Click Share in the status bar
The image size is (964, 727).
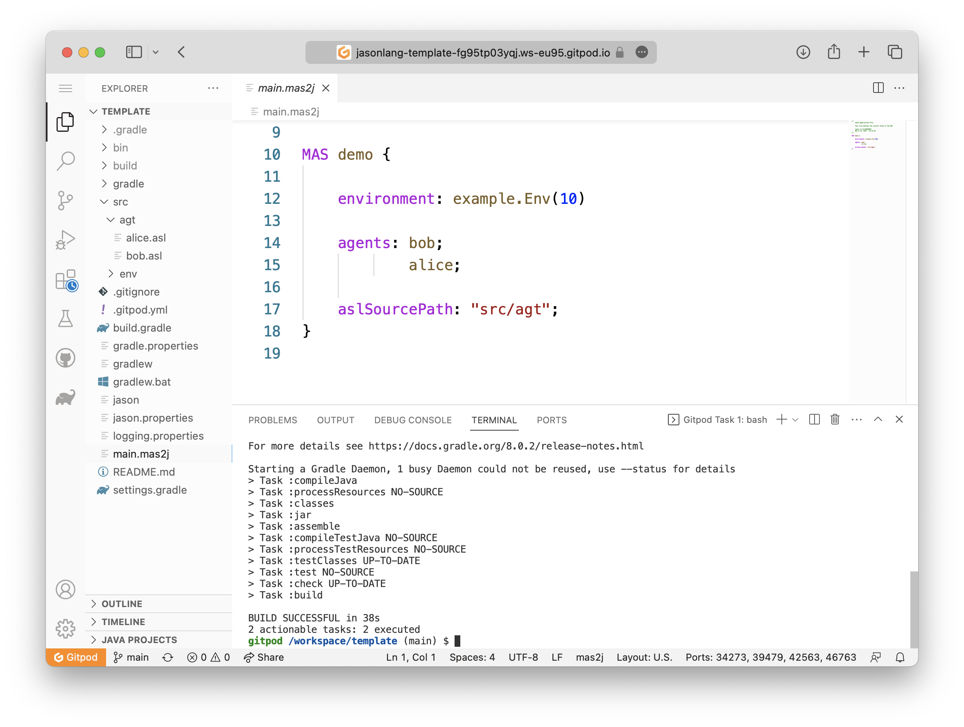(264, 657)
